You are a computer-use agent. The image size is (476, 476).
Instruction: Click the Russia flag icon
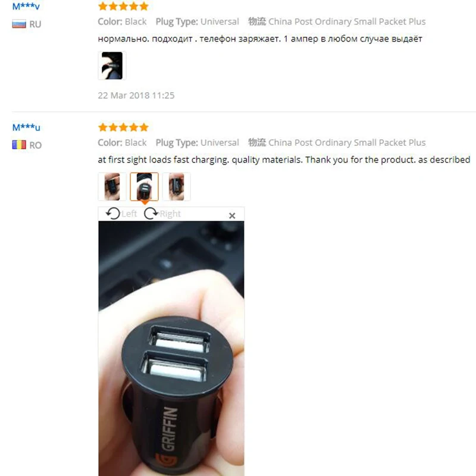pos(19,24)
